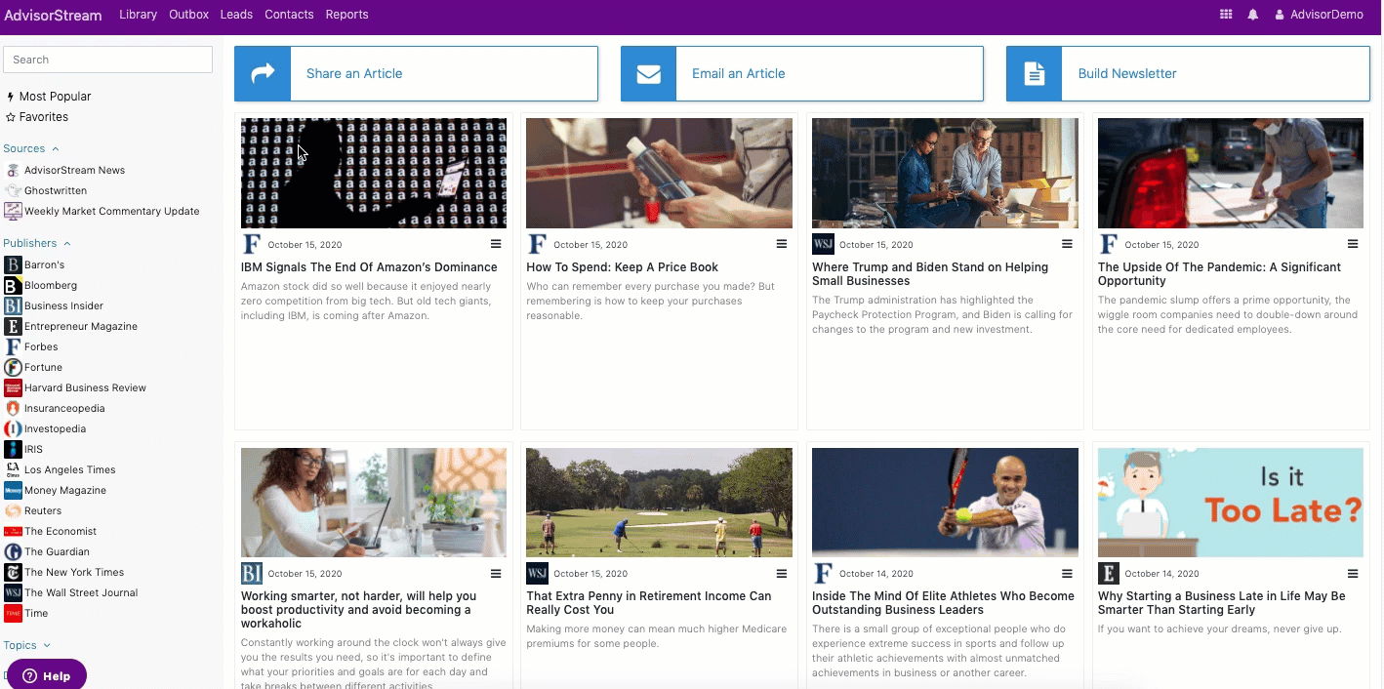Viewport: 1384px width, 689px height.
Task: Open 'That Extra Penny in Retirement Income' title
Action: tap(649, 603)
